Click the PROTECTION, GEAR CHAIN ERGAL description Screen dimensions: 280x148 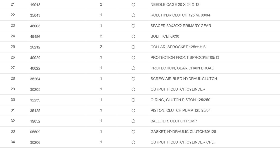(x=182, y=68)
